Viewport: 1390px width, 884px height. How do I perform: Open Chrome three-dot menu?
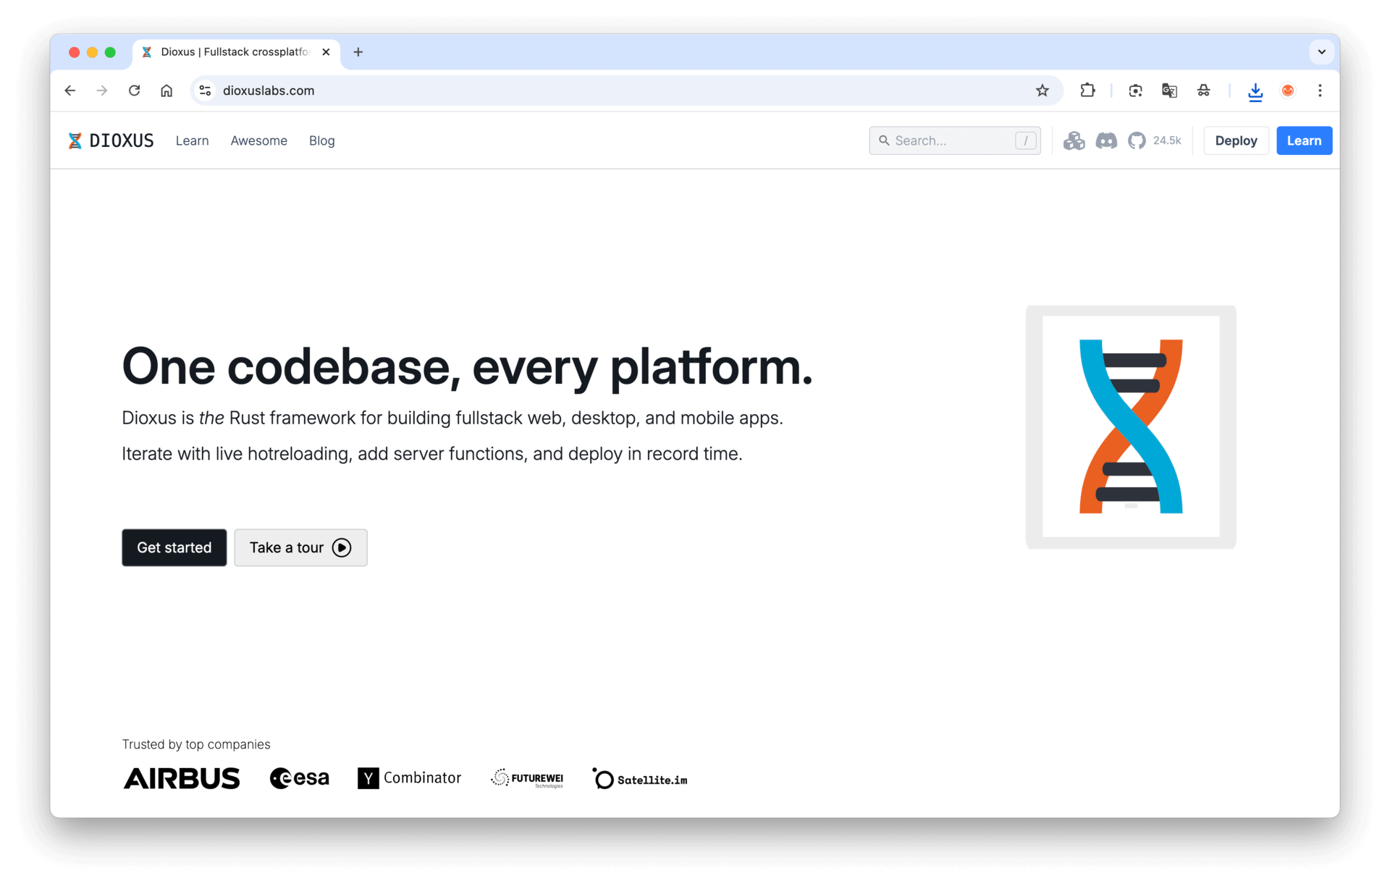tap(1320, 90)
